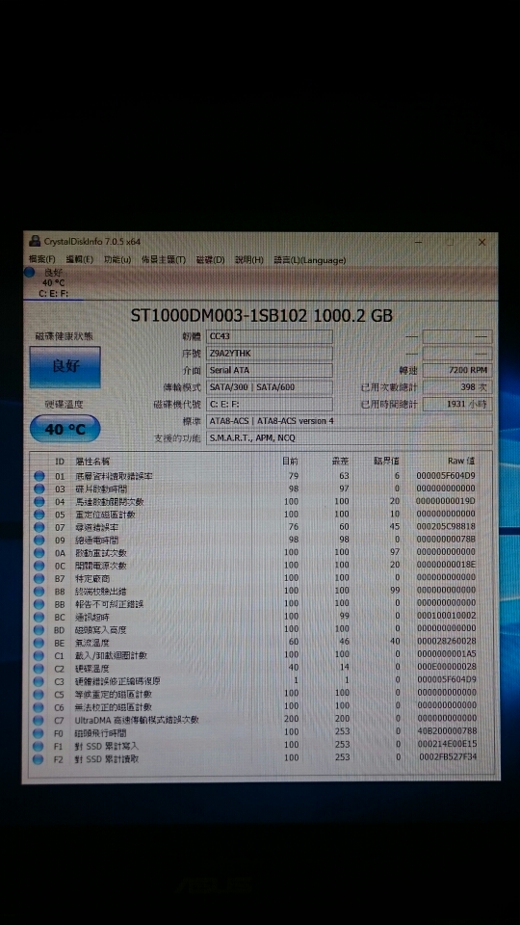
Task: Click the S.M.A.R.T., APM, NCQ features field
Action: 349,438
